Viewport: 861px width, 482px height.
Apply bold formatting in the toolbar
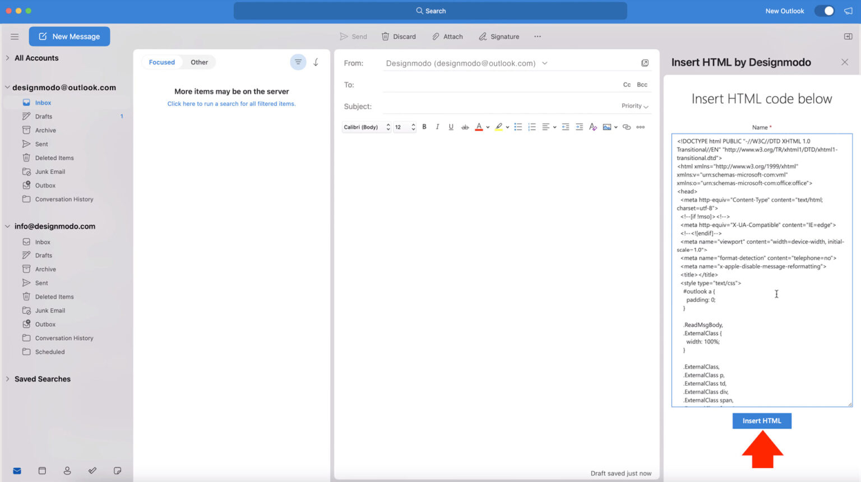424,127
